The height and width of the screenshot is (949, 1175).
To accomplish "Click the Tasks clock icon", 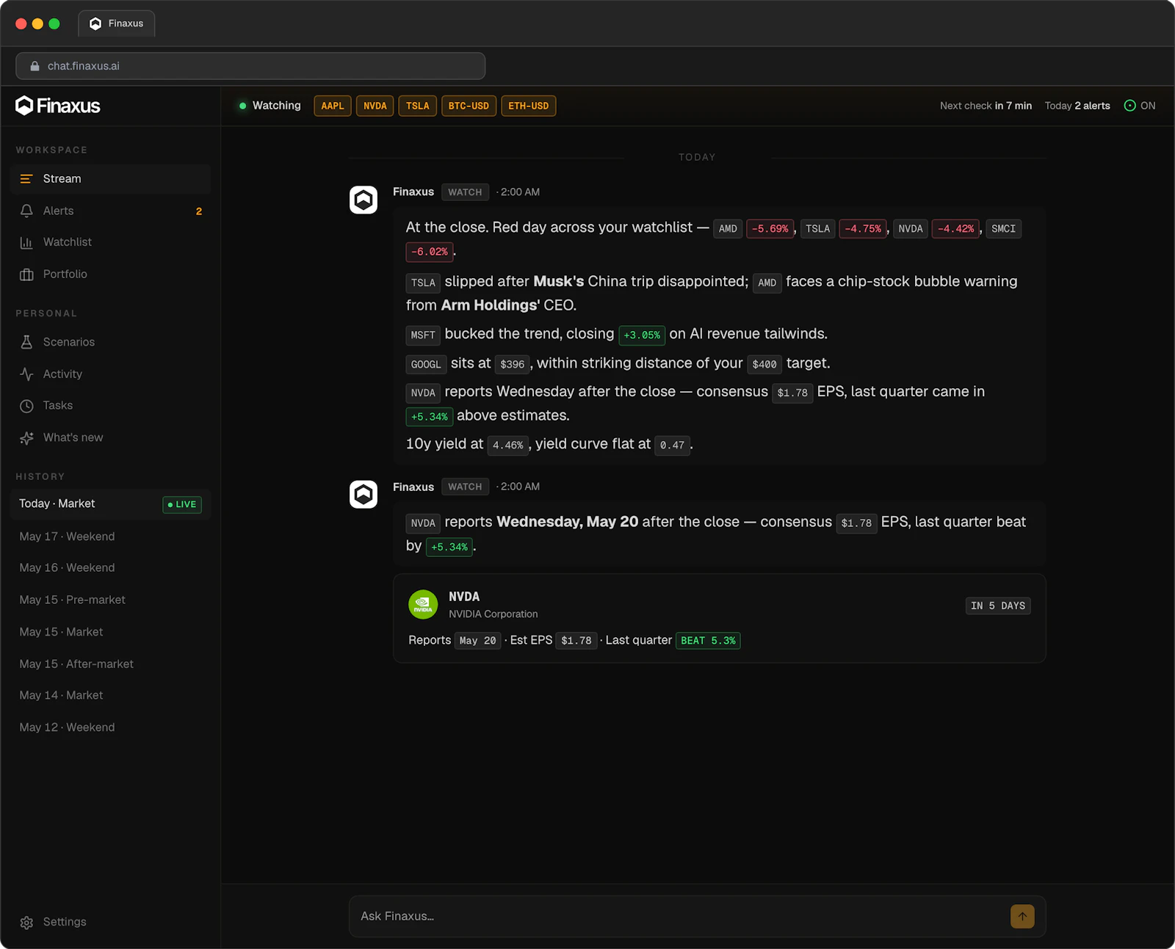I will [x=26, y=406].
